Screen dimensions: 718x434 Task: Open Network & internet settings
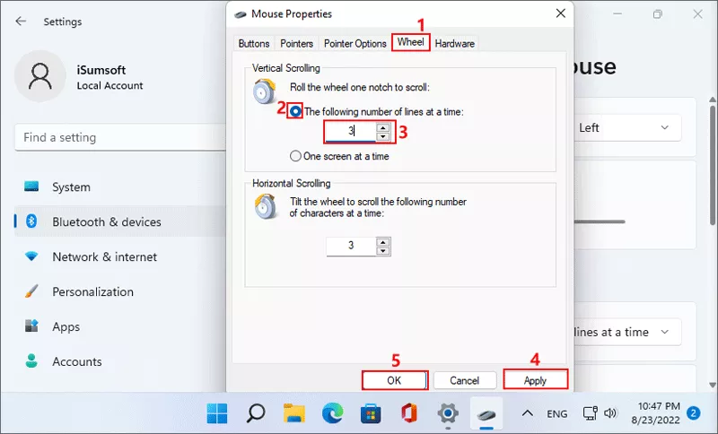click(x=120, y=256)
